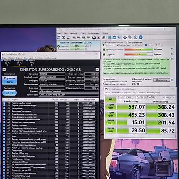Screen dimensions: 179x179
Task: Open the Сервис menu in CrystalDiskInfo
Action: point(19,58)
